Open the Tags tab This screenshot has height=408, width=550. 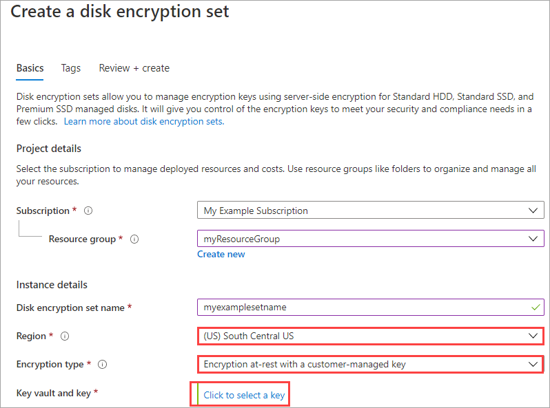point(71,68)
